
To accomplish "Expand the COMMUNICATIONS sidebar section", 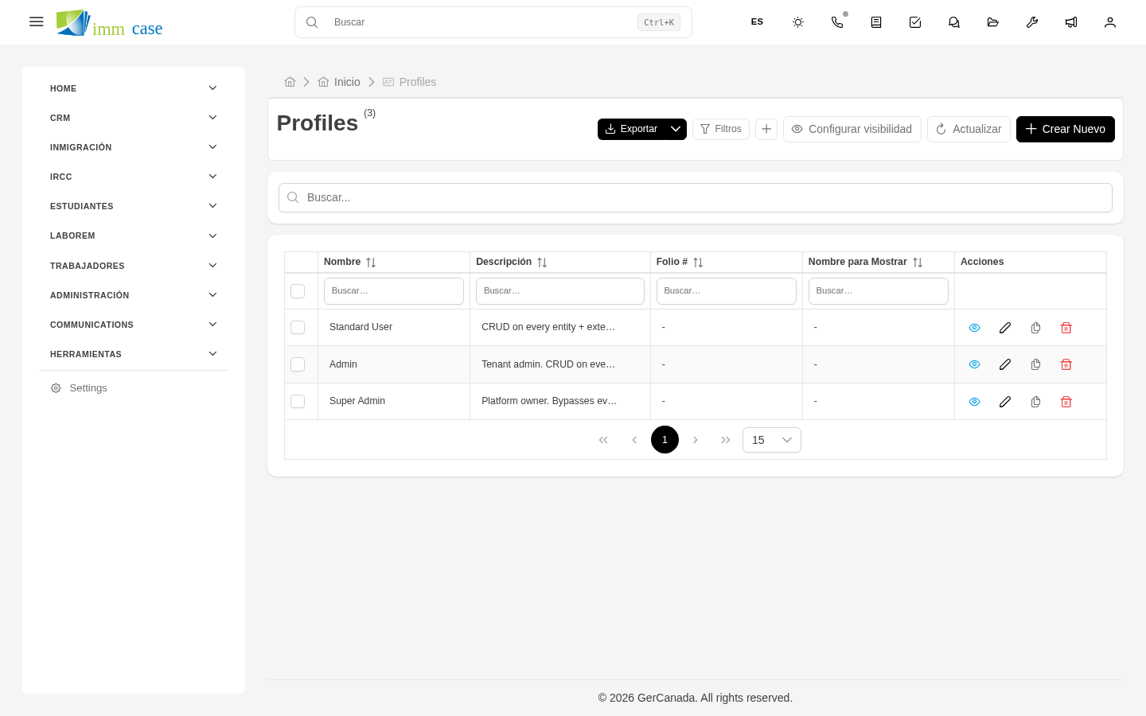I will coord(134,325).
